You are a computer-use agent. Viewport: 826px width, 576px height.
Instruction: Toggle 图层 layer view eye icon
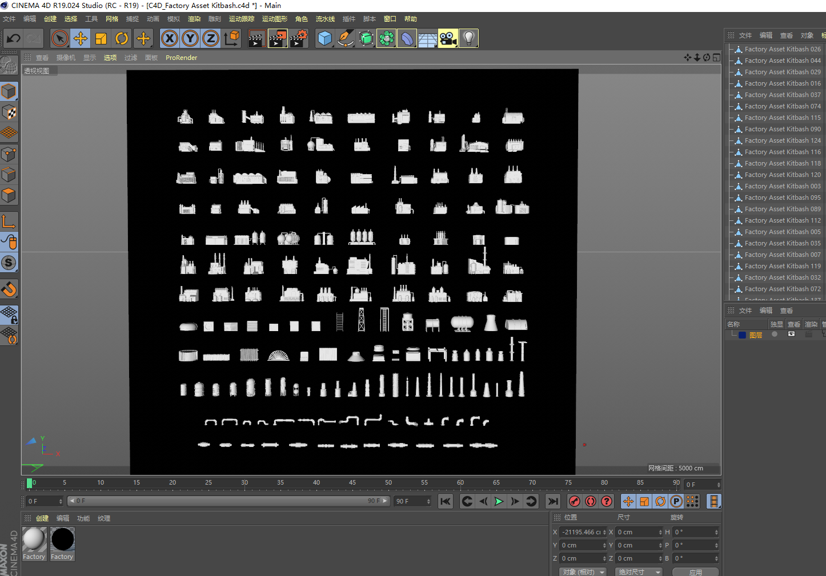point(791,334)
